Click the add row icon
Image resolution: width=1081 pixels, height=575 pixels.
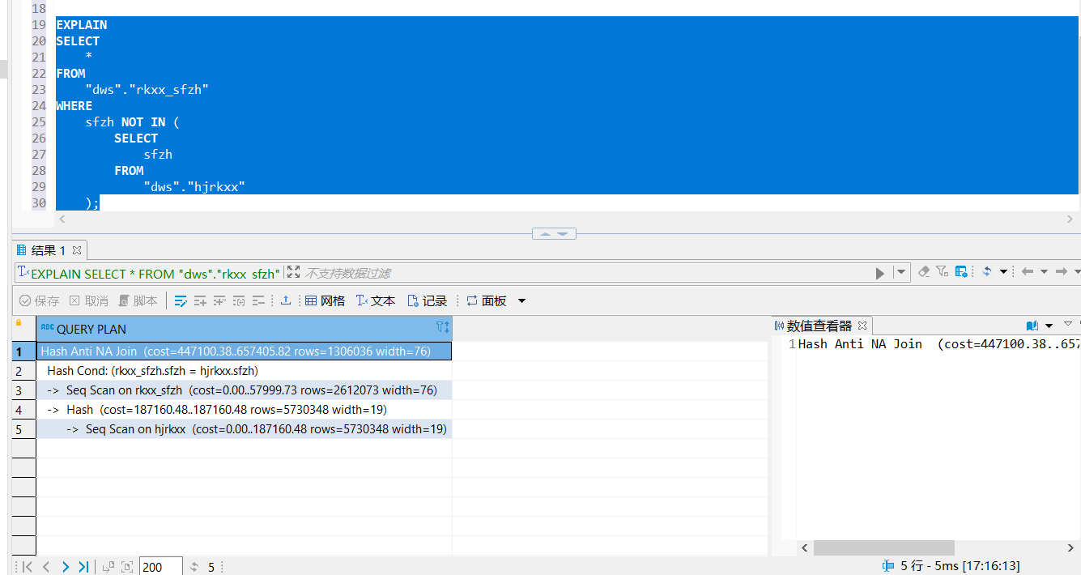(x=200, y=301)
